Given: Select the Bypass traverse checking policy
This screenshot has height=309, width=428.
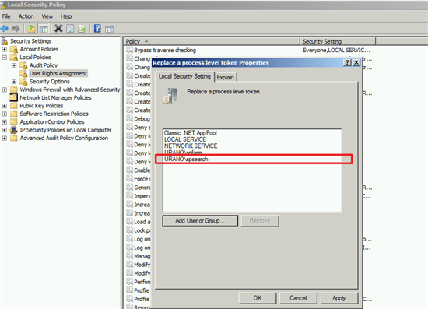Looking at the screenshot, I should [165, 51].
